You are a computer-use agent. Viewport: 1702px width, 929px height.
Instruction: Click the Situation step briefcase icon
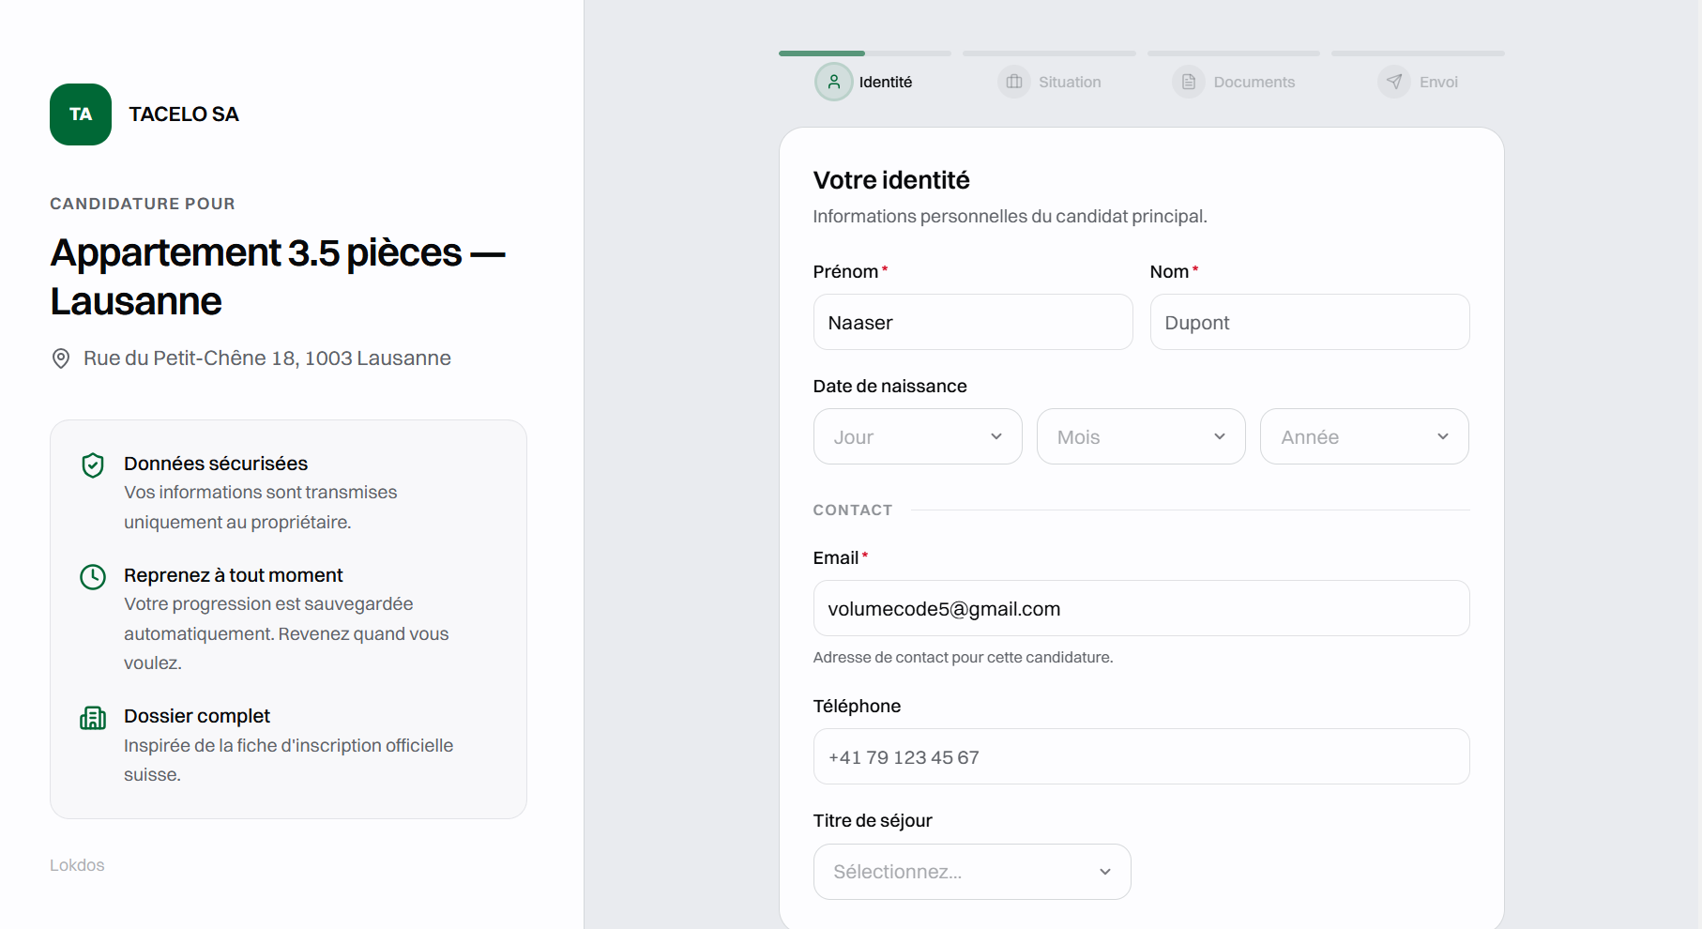(x=1014, y=82)
